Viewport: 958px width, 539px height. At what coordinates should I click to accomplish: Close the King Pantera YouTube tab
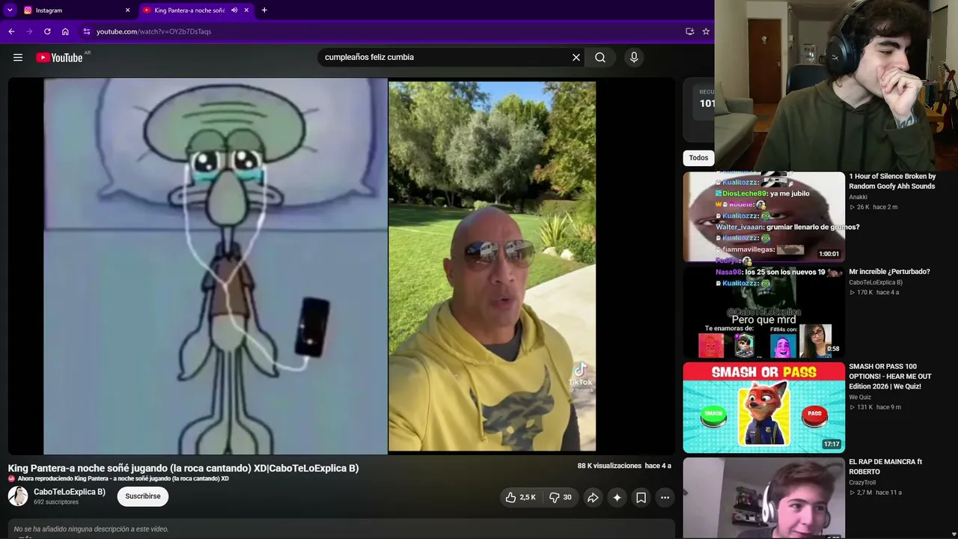tap(246, 10)
